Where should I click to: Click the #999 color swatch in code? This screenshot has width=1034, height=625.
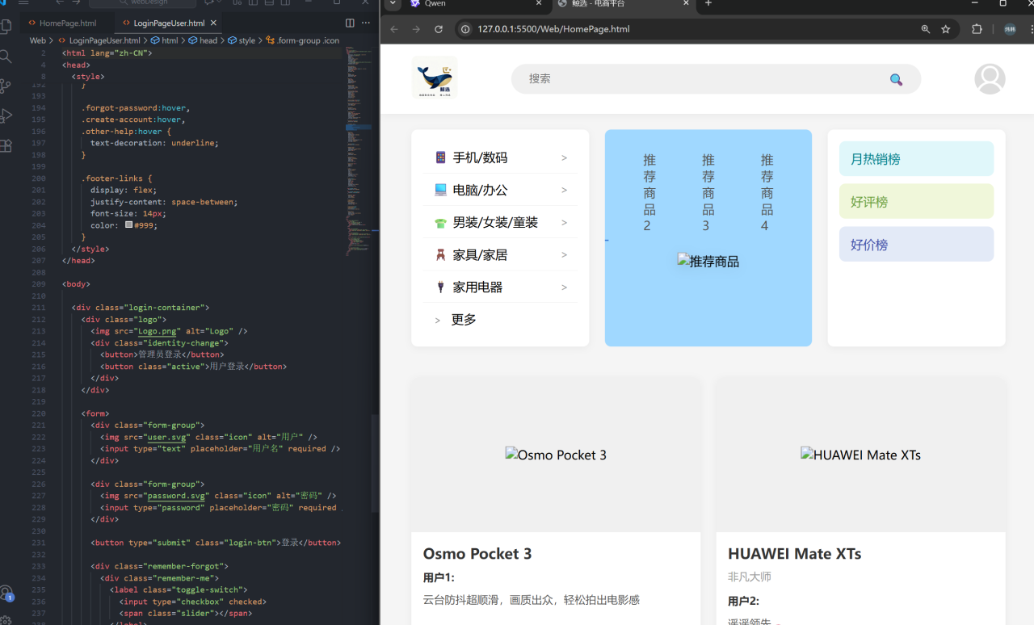129,225
